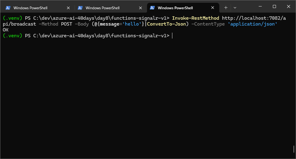
Task: Click the 'hello' string in command
Action: click(132, 24)
